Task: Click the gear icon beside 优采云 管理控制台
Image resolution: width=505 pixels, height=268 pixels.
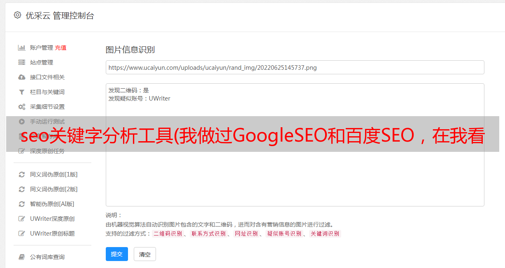Action: [x=17, y=15]
